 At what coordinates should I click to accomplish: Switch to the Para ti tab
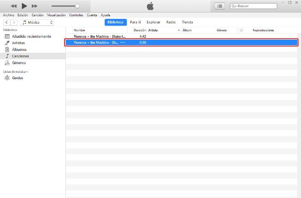[x=135, y=22]
